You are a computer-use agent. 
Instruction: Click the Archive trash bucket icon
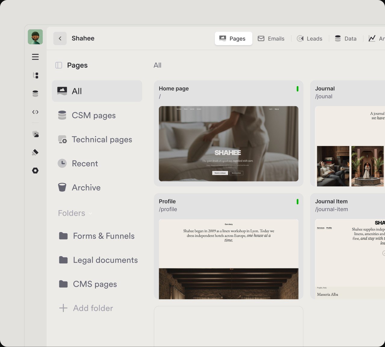[62, 187]
